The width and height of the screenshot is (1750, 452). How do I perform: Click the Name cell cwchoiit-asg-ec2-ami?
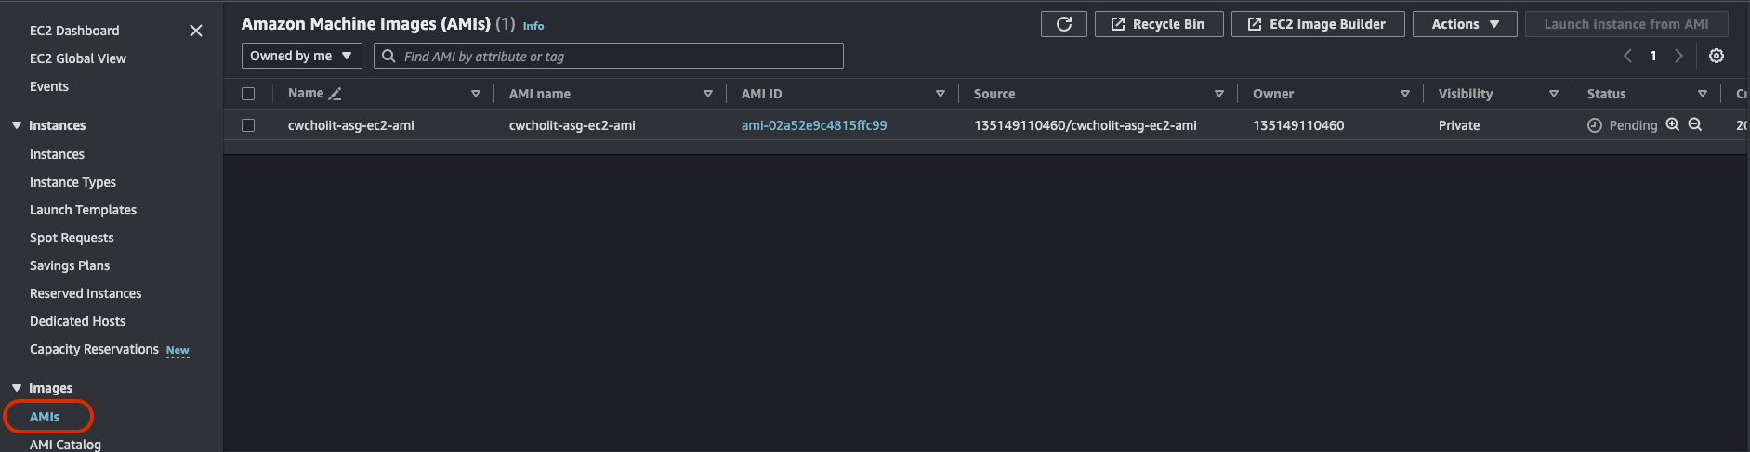pyautogui.click(x=351, y=125)
